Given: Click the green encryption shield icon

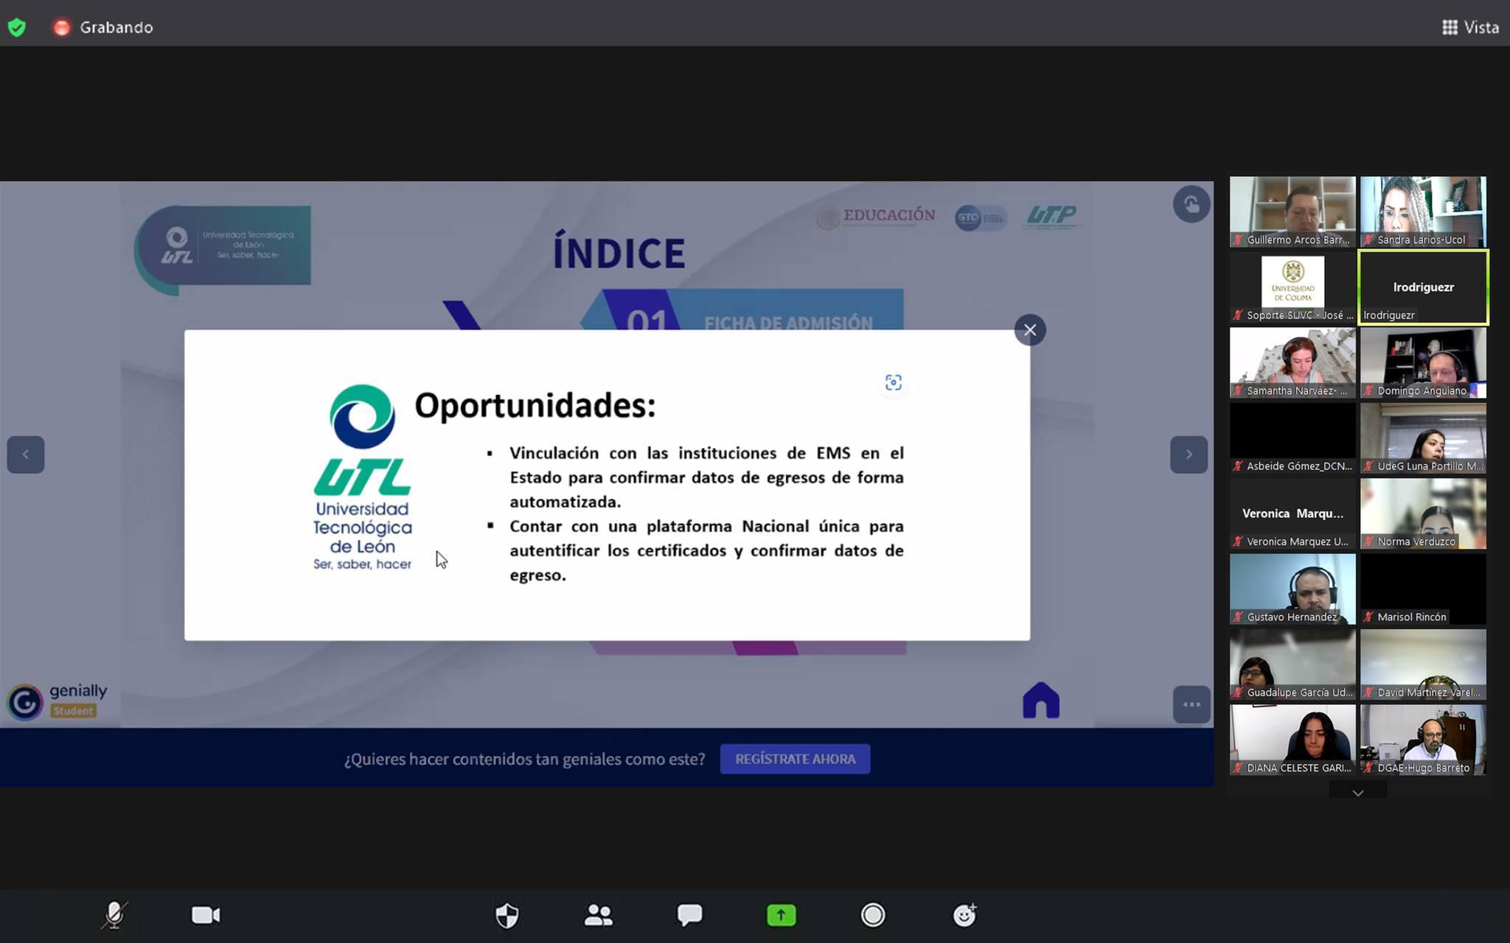Looking at the screenshot, I should [17, 27].
